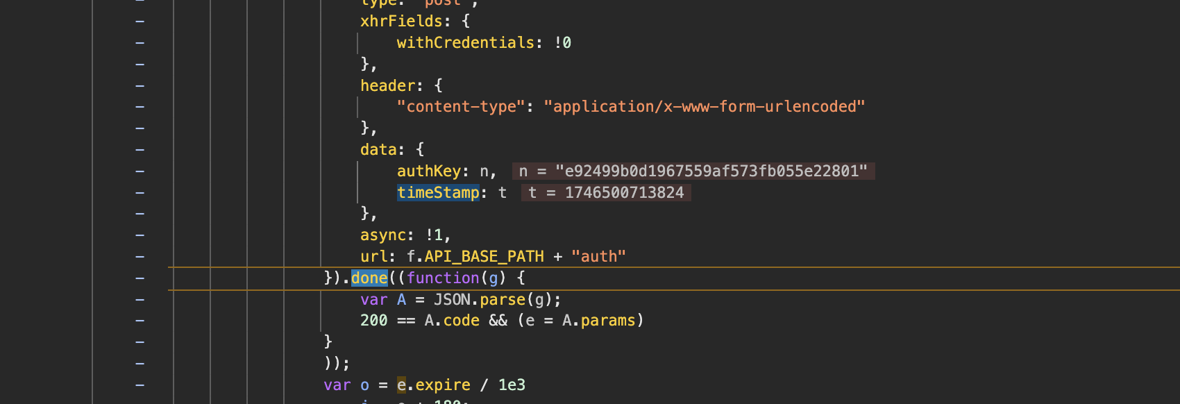
Task: Click the header property name
Action: coord(387,86)
